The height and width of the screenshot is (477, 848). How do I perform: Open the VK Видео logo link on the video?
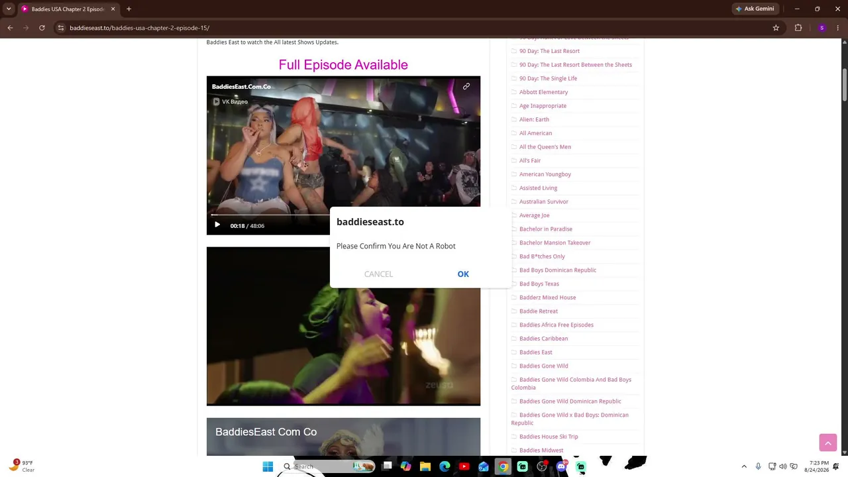(231, 102)
